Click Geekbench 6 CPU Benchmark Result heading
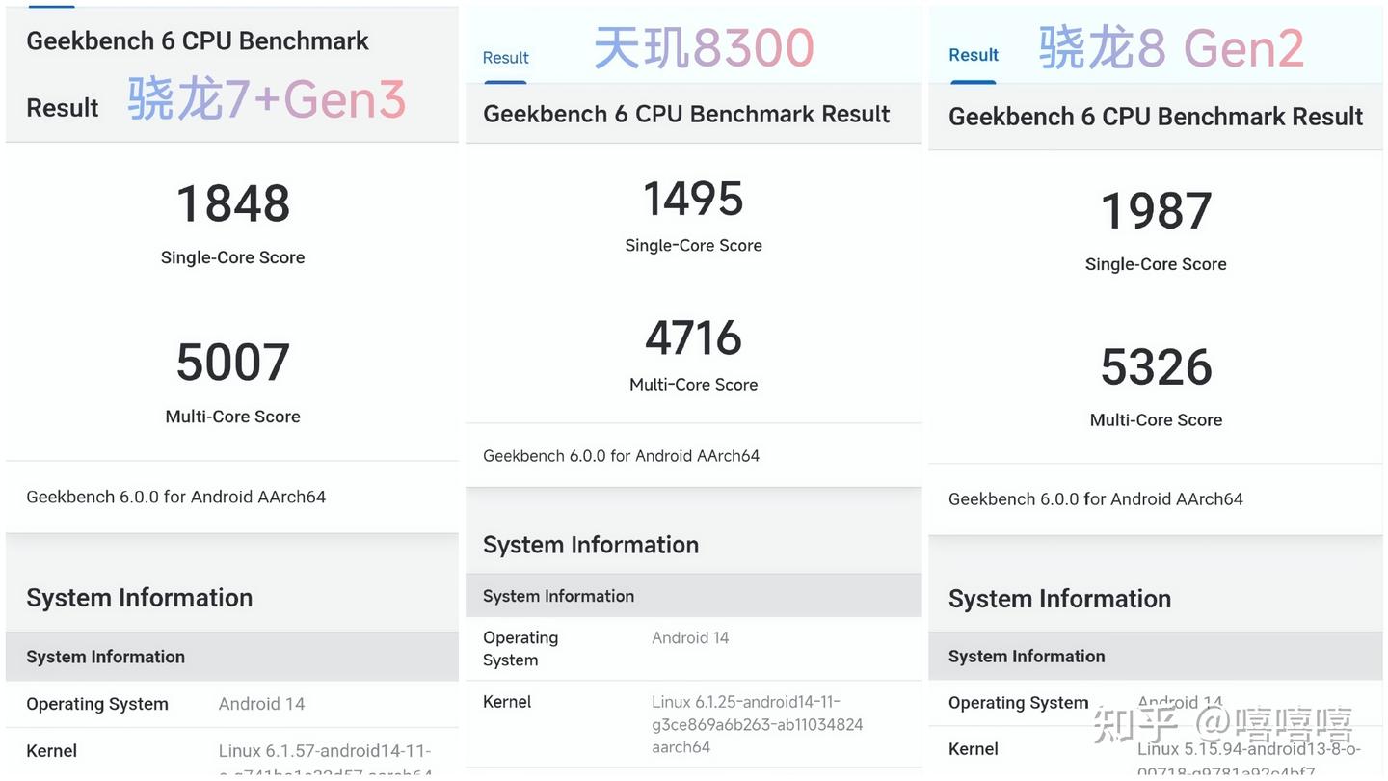 click(686, 113)
